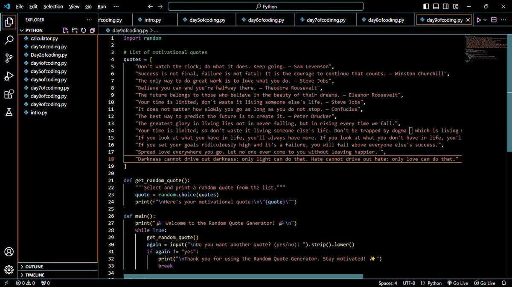Open the File menu
512x287 pixels.
click(x=20, y=6)
